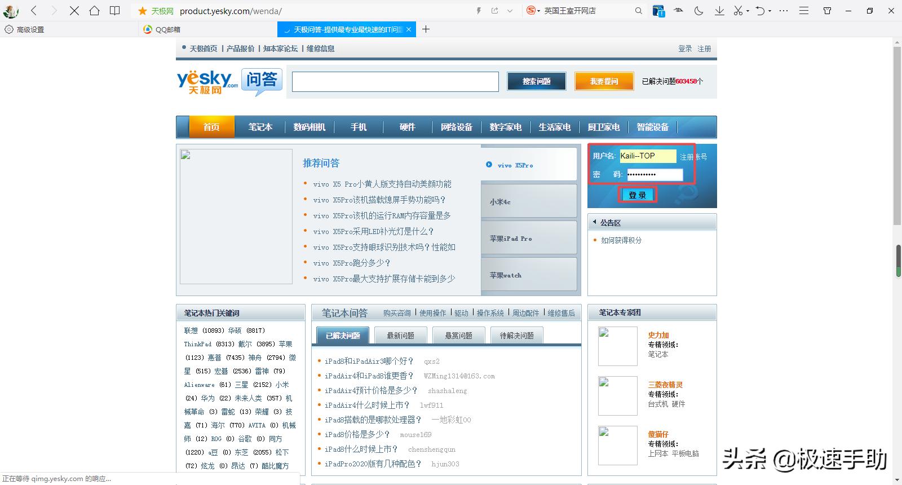Click the lightning speed mode icon
Image resolution: width=902 pixels, height=485 pixels.
(479, 11)
